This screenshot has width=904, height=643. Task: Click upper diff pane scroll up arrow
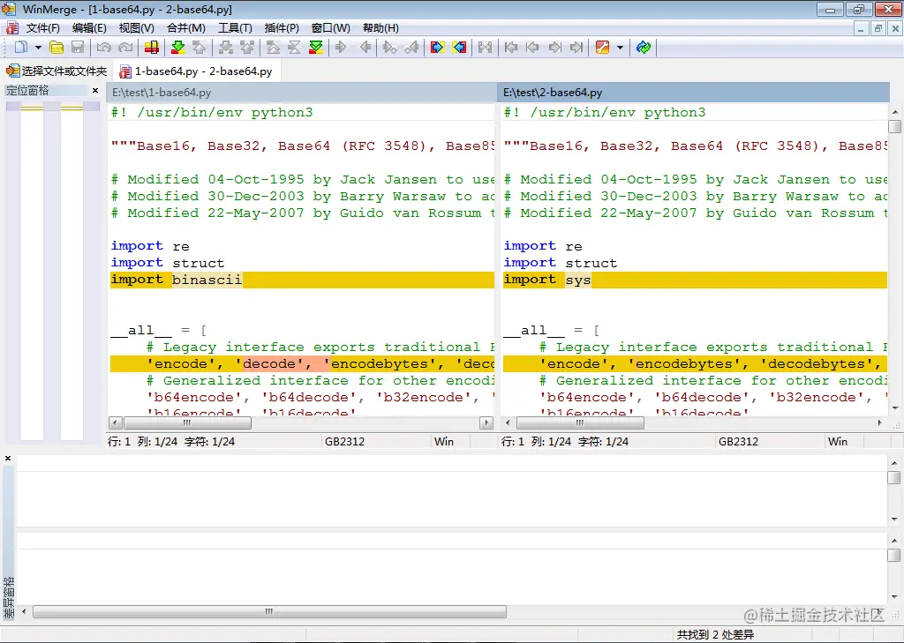(894, 463)
